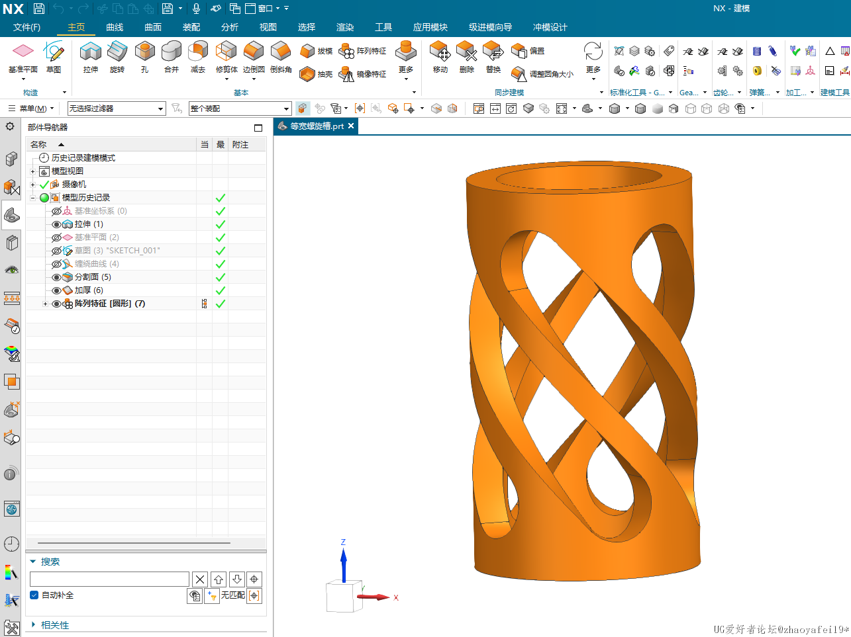Show the hidden 缠绕曲线 (4) feature

pos(56,264)
